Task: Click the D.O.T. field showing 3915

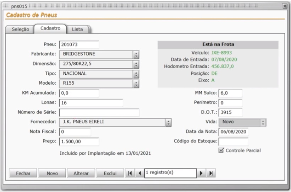Action: click(231, 112)
